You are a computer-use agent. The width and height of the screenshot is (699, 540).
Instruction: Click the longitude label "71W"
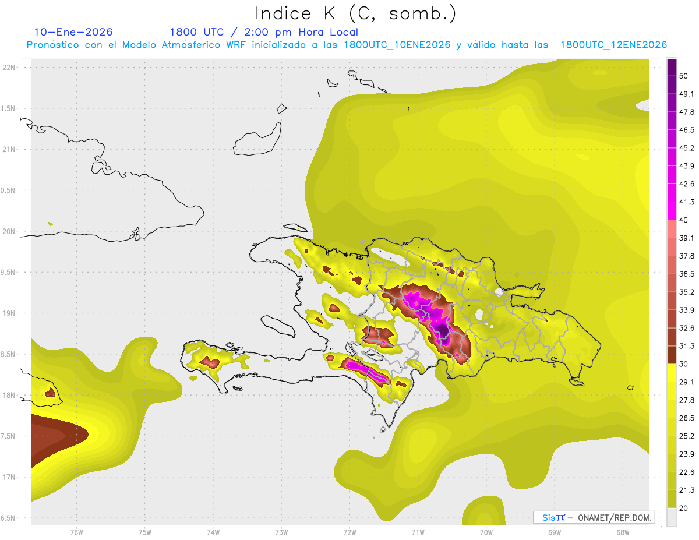click(x=418, y=532)
